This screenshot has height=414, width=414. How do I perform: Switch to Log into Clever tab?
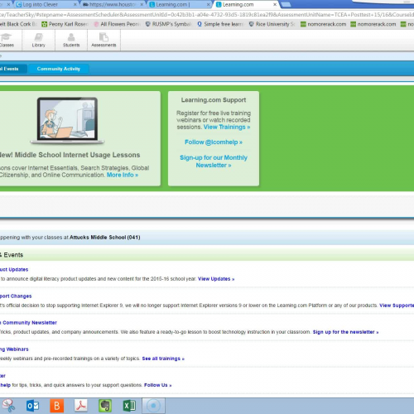coord(44,5)
